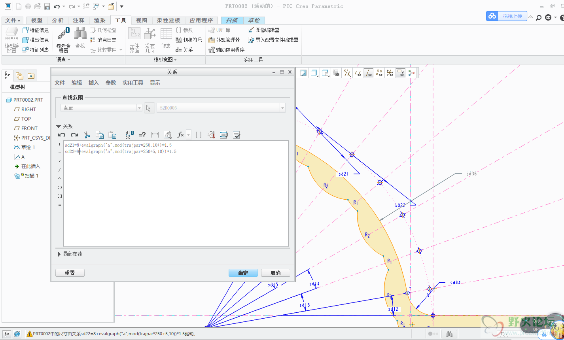Toggle axis display visibility in graphics toolbar
The width and height of the screenshot is (564, 340).
tap(369, 73)
